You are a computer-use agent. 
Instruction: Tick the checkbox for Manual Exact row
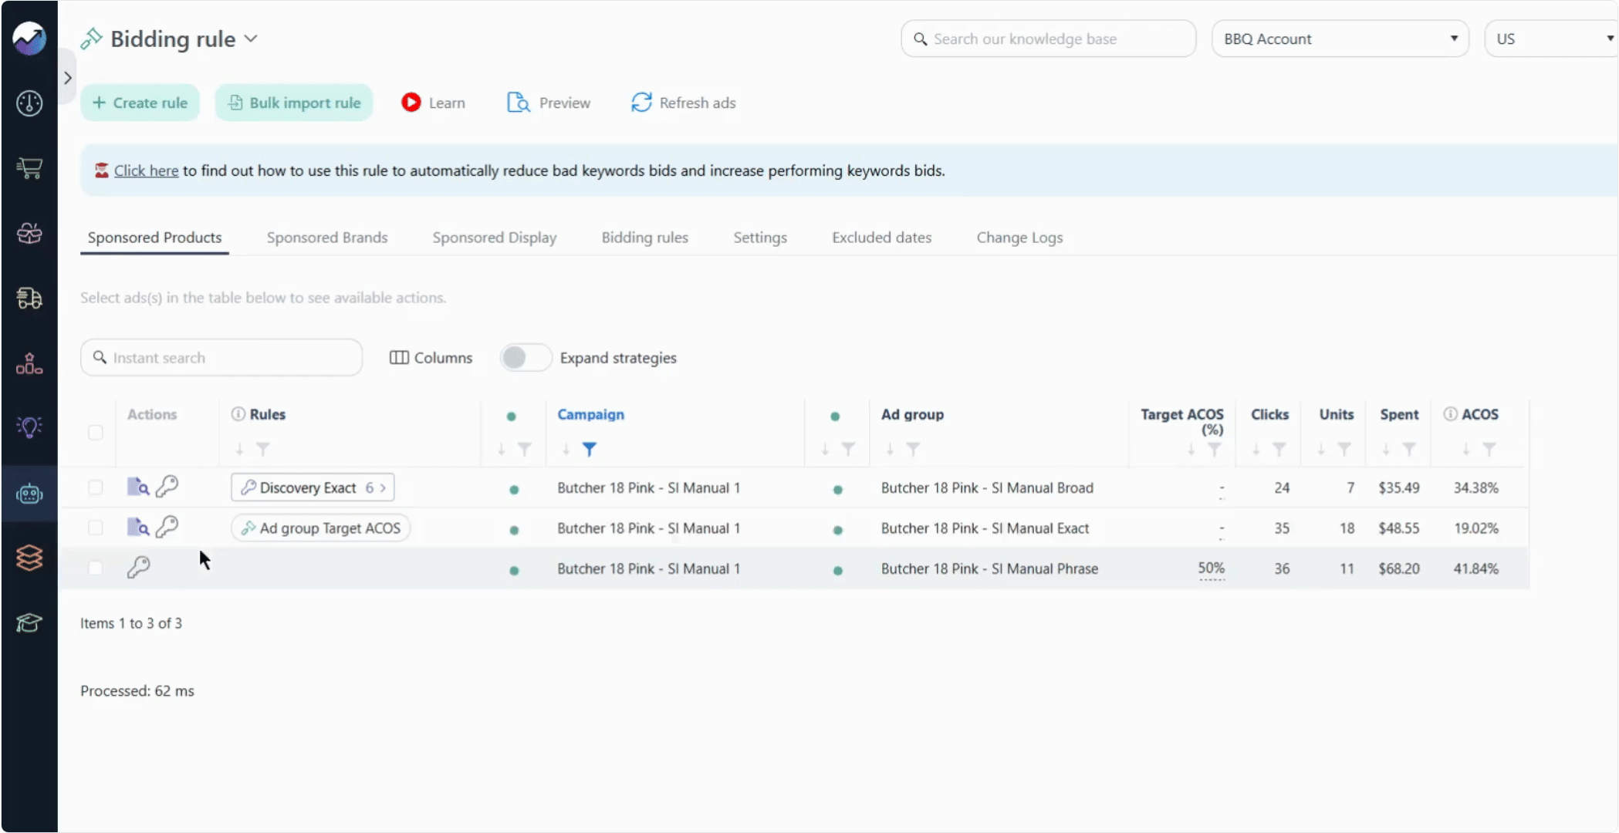pos(95,528)
